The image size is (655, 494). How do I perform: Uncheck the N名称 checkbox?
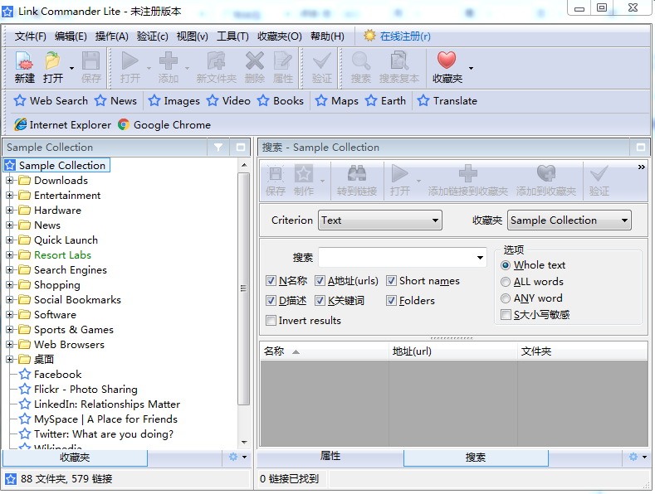[271, 281]
